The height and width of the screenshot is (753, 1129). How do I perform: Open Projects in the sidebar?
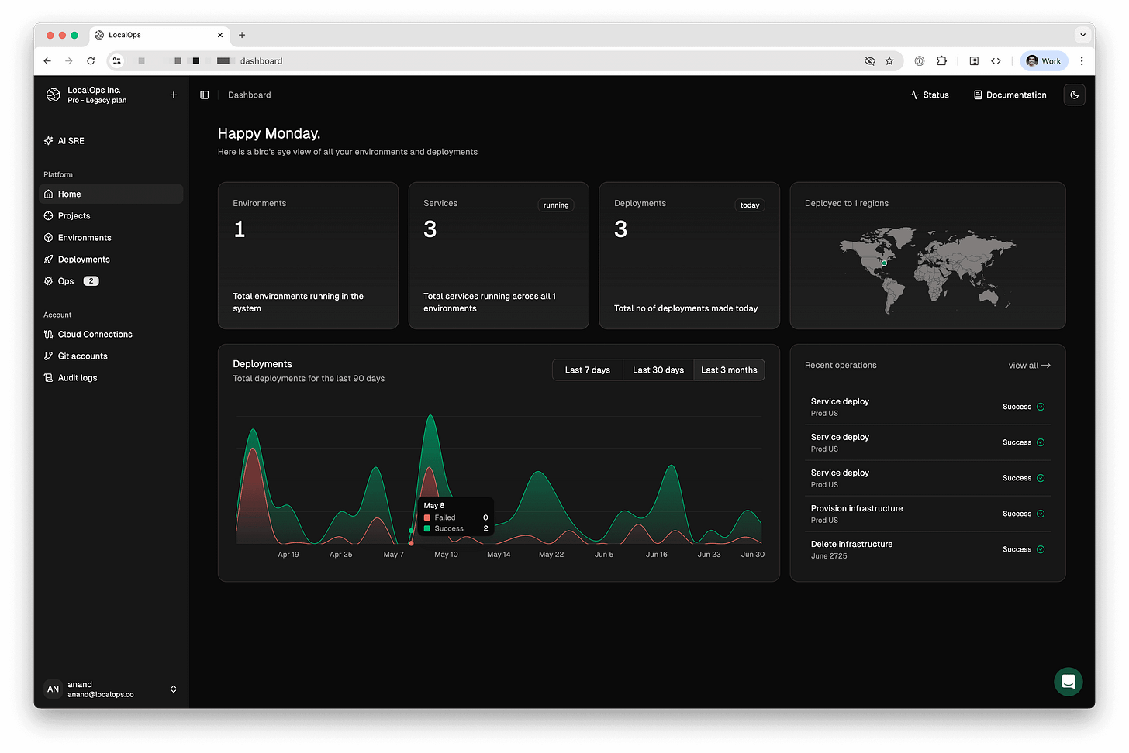coord(111,216)
